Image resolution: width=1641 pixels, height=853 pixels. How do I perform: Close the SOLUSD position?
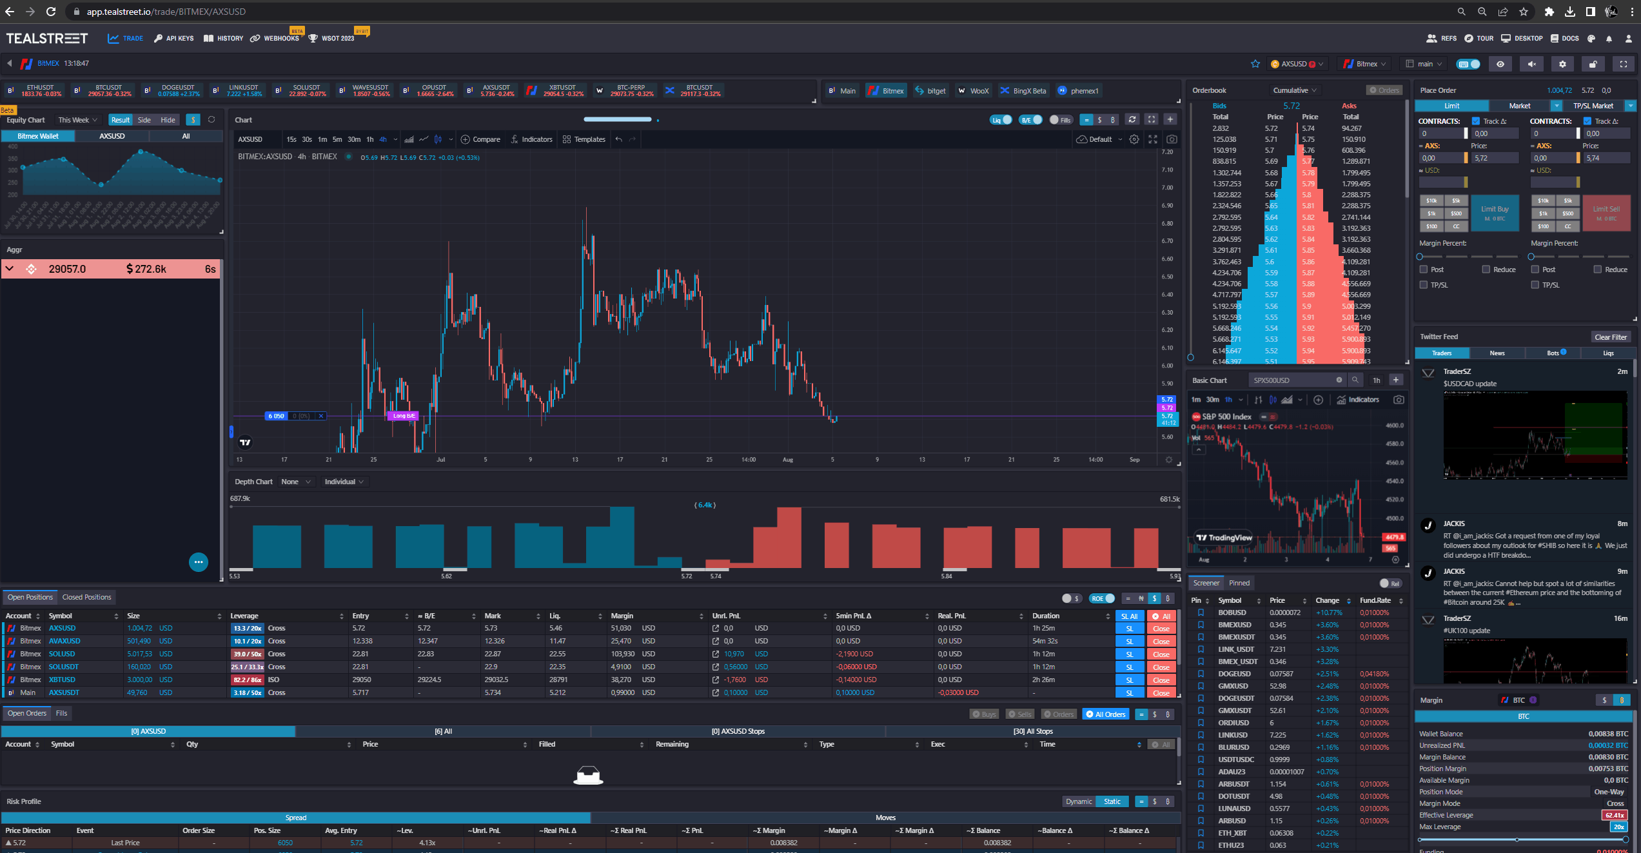coord(1161,654)
